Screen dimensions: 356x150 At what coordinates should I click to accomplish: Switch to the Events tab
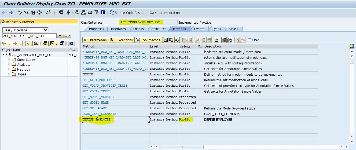coord(199,29)
